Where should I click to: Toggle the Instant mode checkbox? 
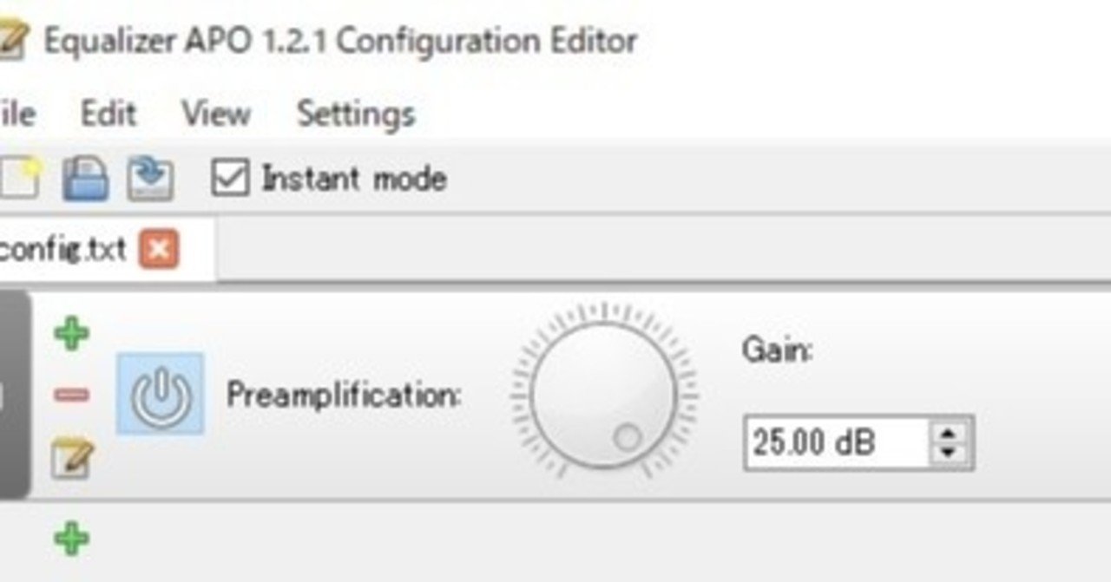pos(231,179)
